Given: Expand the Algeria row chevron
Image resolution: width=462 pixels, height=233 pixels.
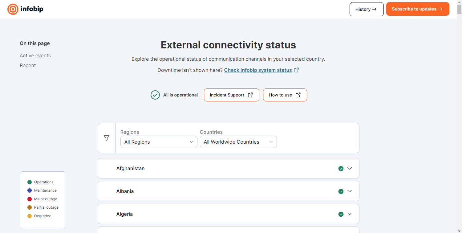Looking at the screenshot, I should pyautogui.click(x=350, y=214).
